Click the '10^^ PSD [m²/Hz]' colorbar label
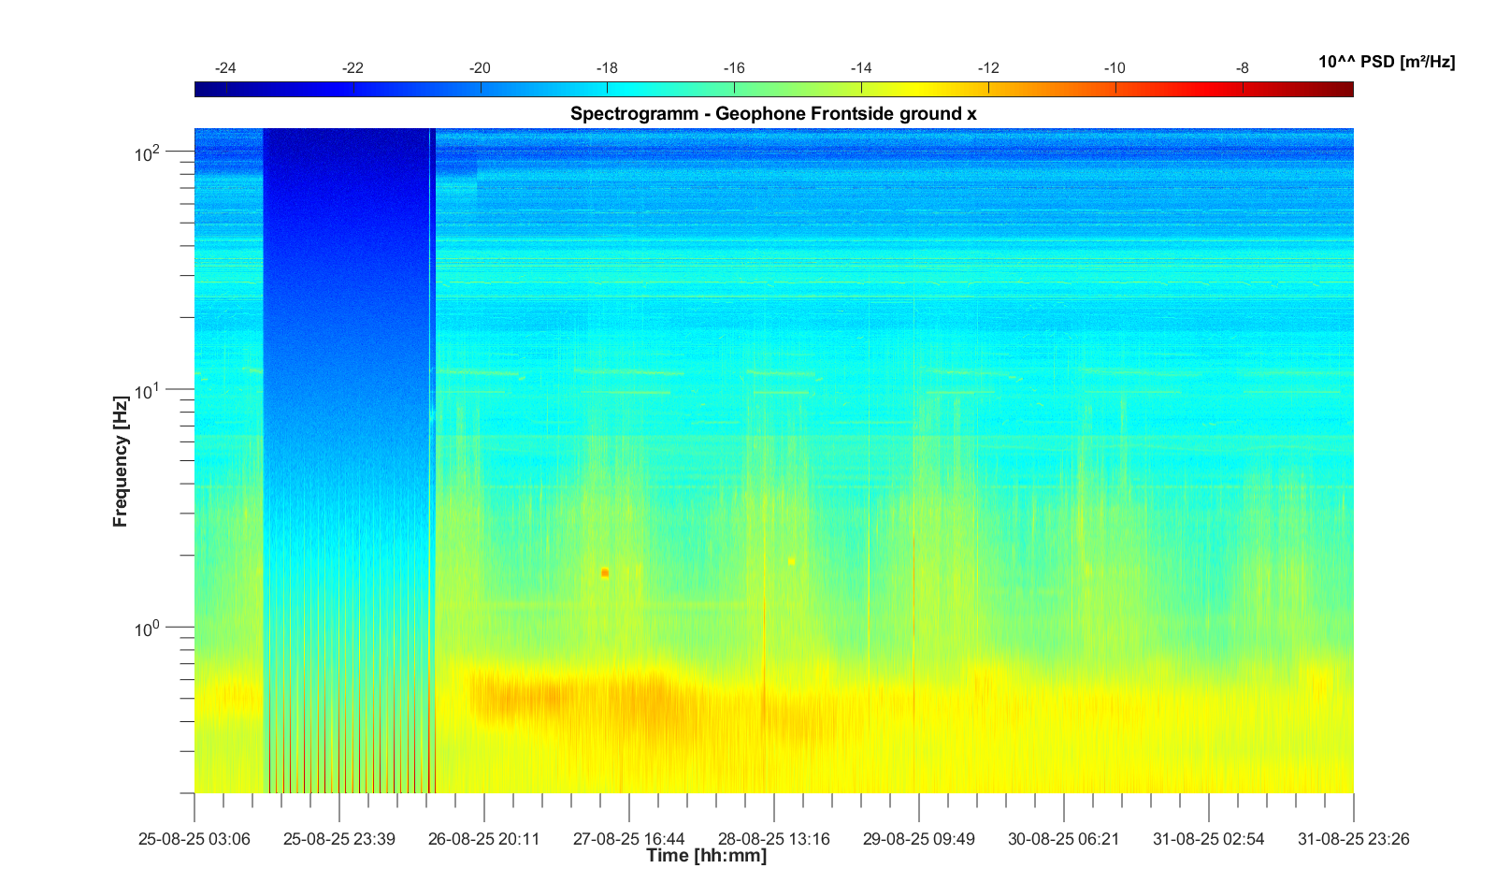This screenshot has height=883, width=1496. point(1386,63)
